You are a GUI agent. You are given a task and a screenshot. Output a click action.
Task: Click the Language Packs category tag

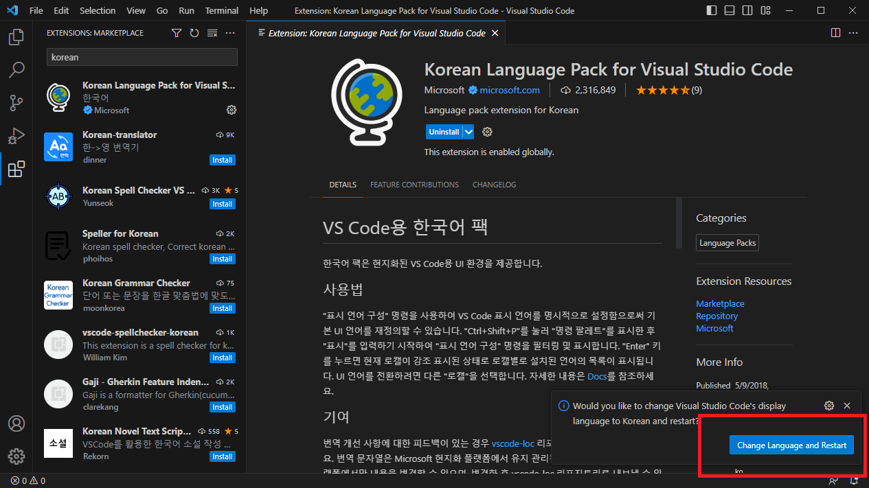(727, 243)
